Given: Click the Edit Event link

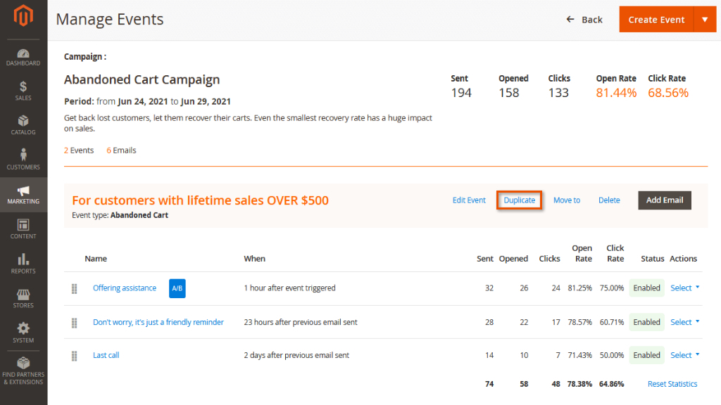Looking at the screenshot, I should tap(469, 200).
